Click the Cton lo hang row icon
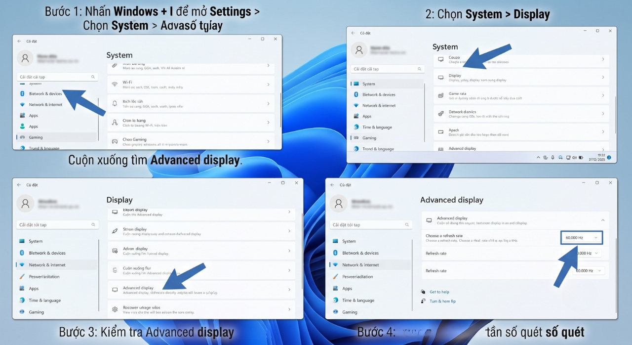632x345 pixels. (115, 123)
